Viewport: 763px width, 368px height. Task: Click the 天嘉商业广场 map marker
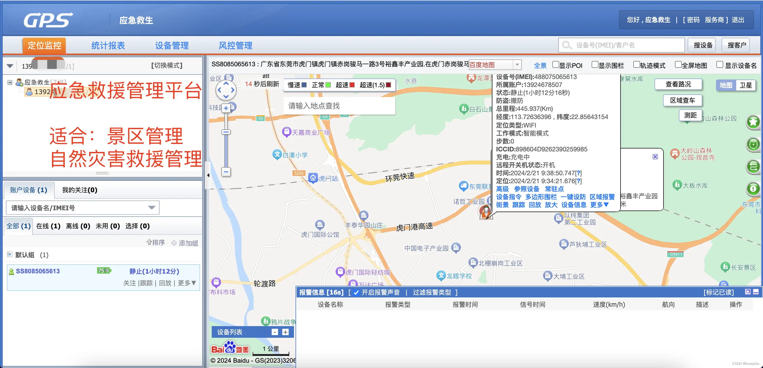[x=287, y=132]
